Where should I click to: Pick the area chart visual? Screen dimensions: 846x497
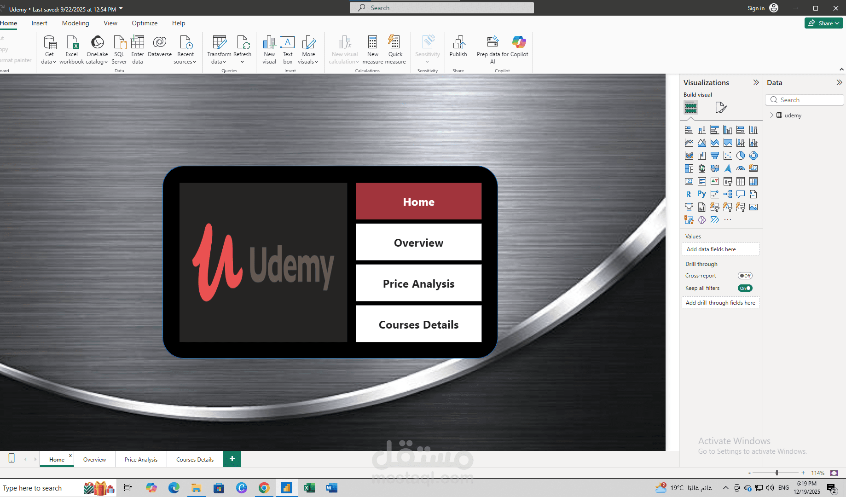[701, 143]
